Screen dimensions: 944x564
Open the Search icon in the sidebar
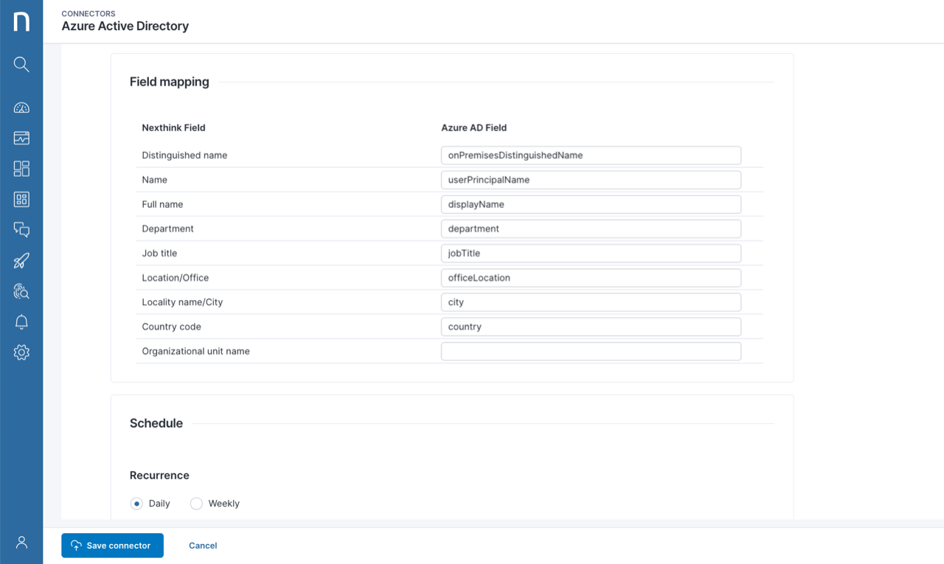click(x=21, y=64)
